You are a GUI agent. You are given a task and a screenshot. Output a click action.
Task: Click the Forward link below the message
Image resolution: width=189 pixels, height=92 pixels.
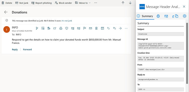click(27, 50)
